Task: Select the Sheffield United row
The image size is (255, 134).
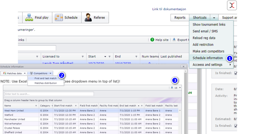Action: click(91, 132)
